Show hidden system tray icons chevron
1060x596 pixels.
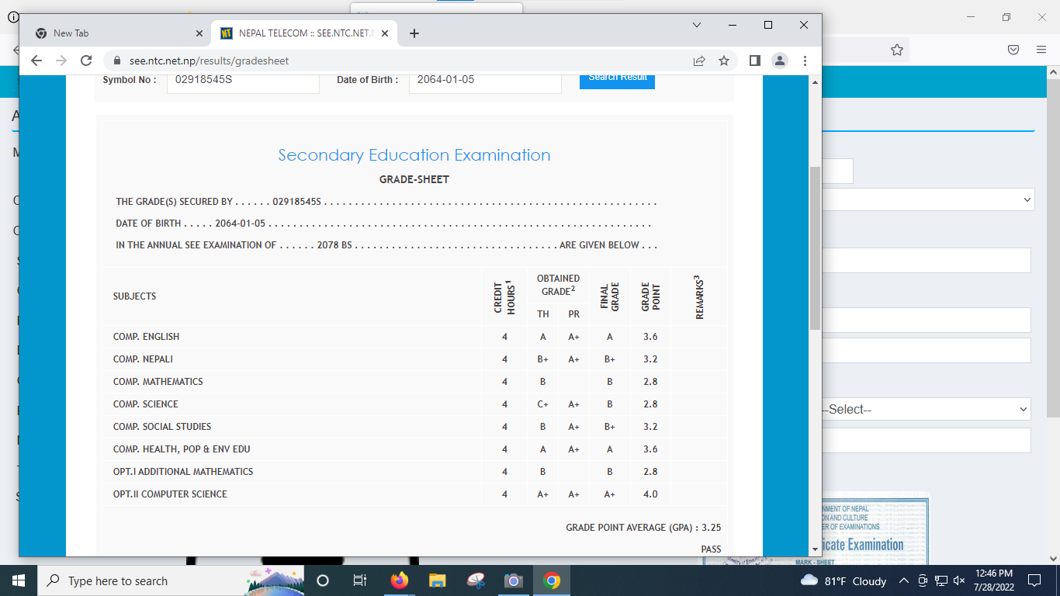pyautogui.click(x=903, y=580)
